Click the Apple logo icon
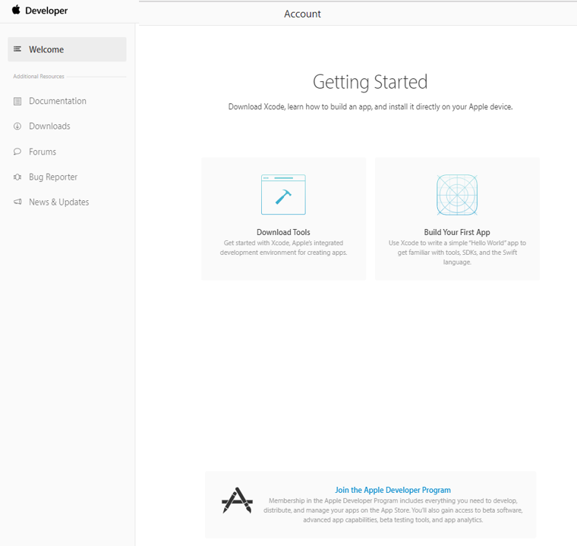This screenshot has width=577, height=546. [x=16, y=10]
